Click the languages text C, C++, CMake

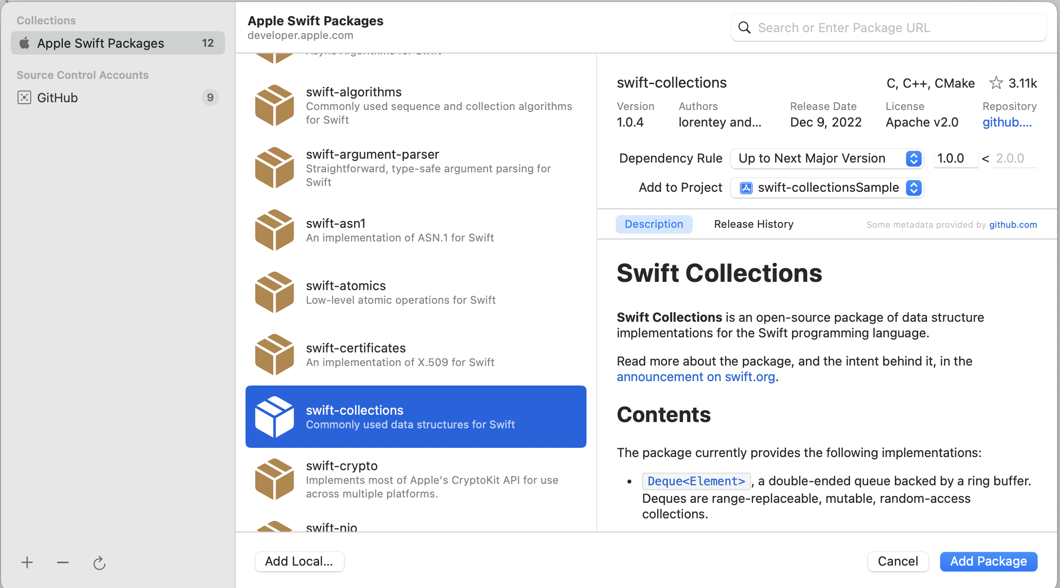930,83
